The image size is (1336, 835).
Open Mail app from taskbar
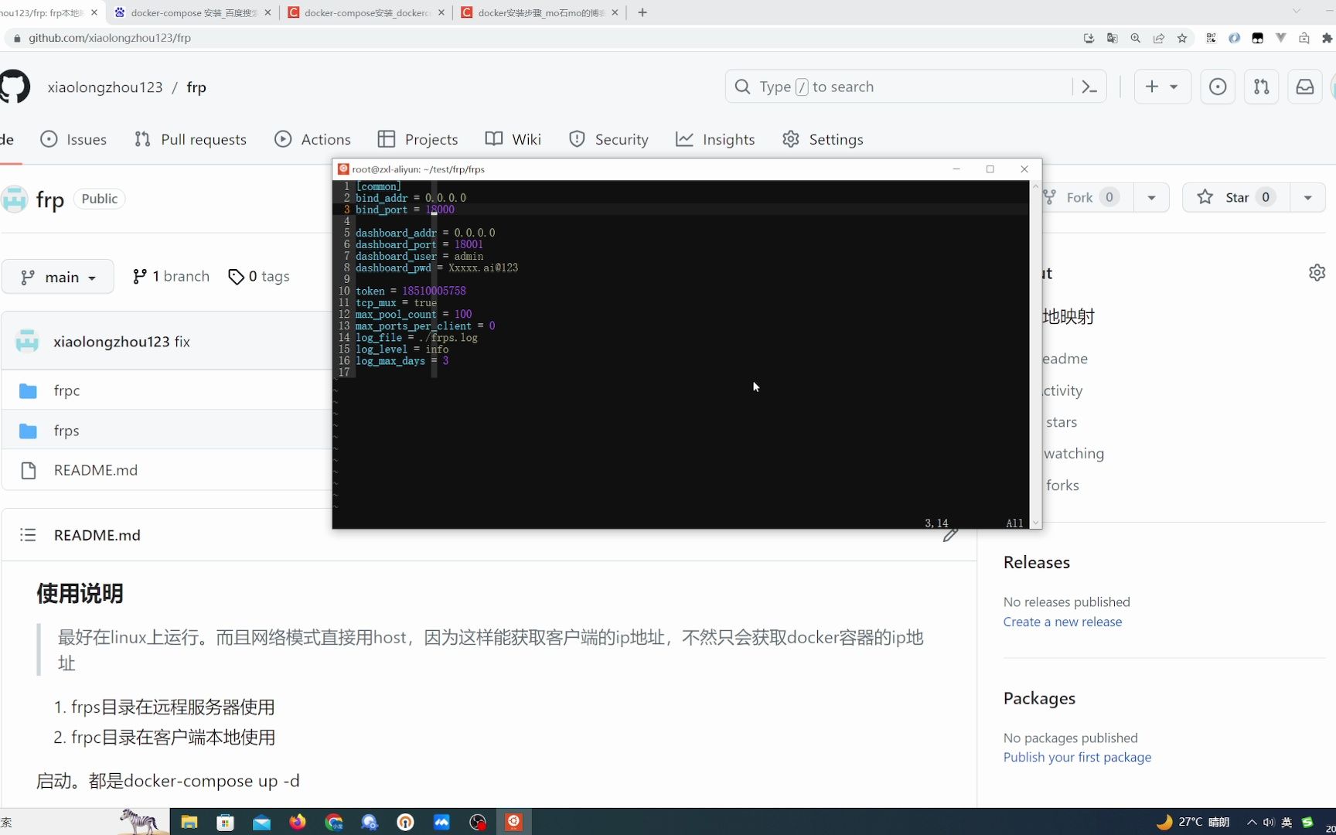261,822
